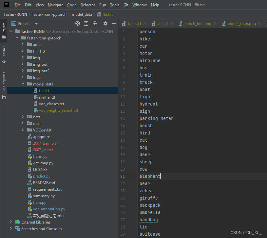The width and height of the screenshot is (267, 238).
Task: Open the Project tool window sidebar tab
Action: 4,31
